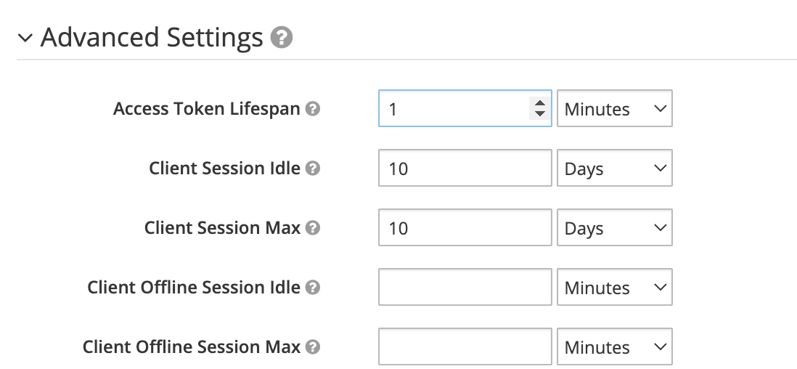Click the Advanced Settings heading text

point(152,37)
